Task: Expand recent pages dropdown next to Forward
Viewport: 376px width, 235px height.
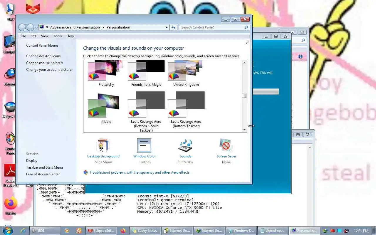Action: [36, 27]
